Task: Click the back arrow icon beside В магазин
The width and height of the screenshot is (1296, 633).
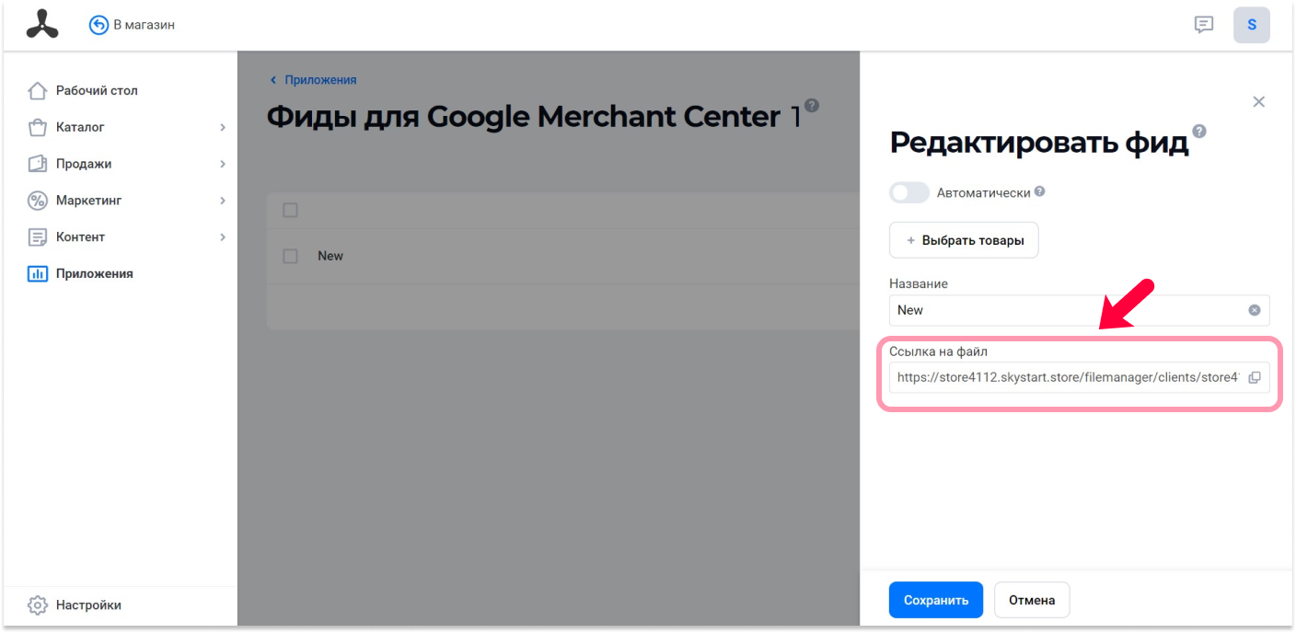Action: [x=98, y=25]
